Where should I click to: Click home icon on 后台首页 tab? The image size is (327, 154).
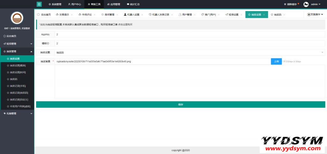pos(39,15)
